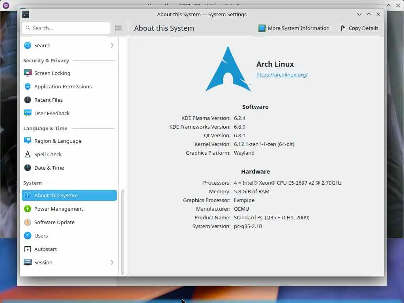
Task: Close the background window behind System Settings
Action: 398,5
